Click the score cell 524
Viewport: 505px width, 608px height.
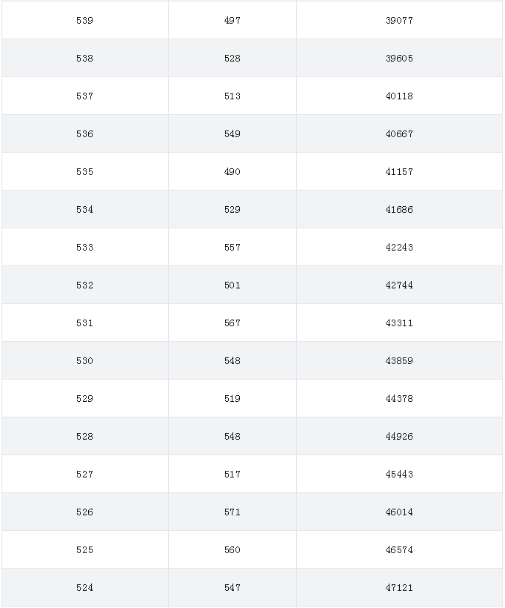coord(85,587)
